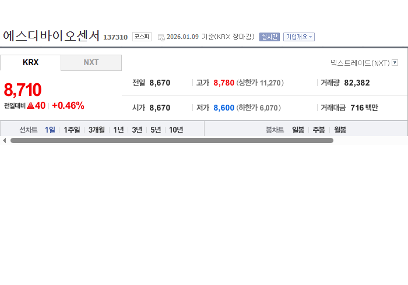
Task: Show the 월봉 candlestick chart
Action: [340, 130]
